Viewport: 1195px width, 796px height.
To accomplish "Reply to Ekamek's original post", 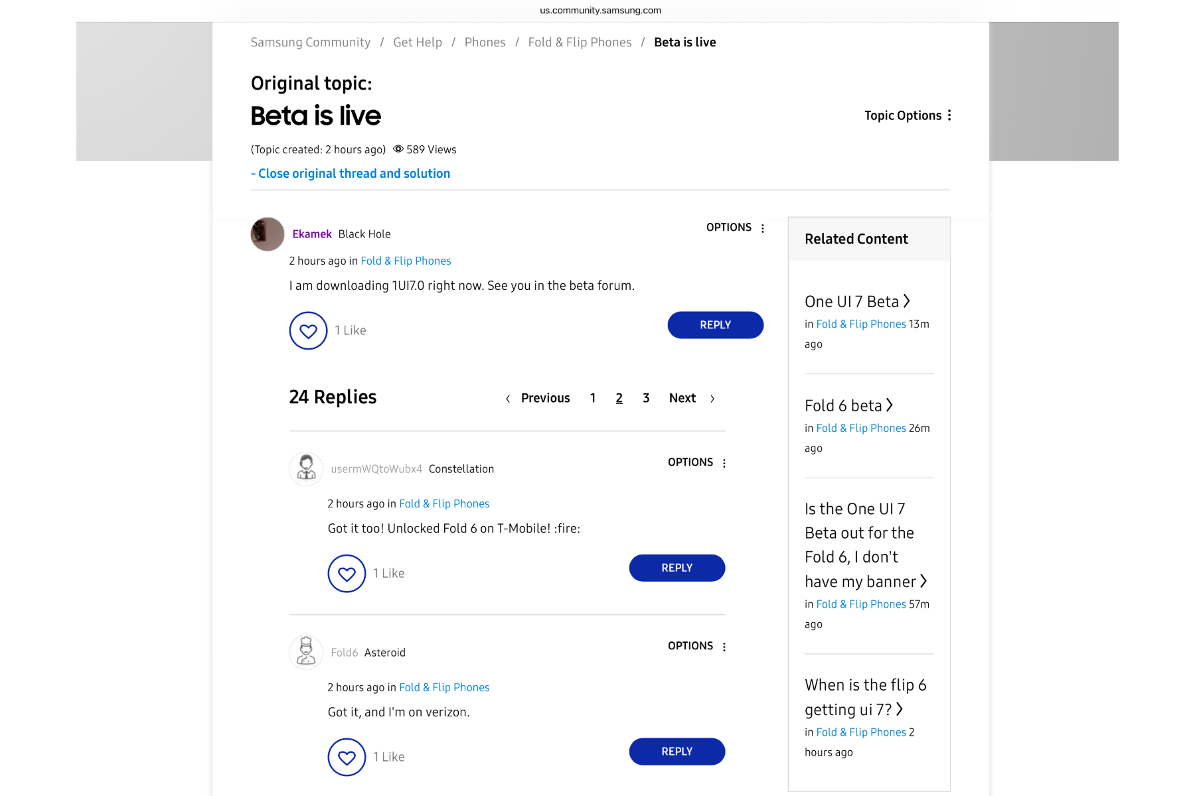I will [715, 325].
